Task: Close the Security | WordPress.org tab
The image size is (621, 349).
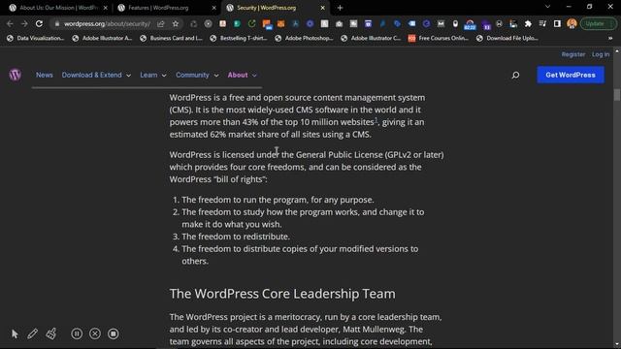Action: tap(322, 8)
